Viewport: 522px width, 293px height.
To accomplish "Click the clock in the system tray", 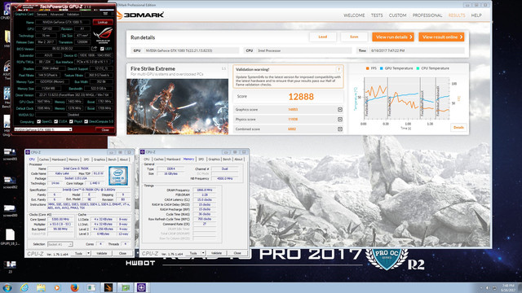I will pos(507,288).
